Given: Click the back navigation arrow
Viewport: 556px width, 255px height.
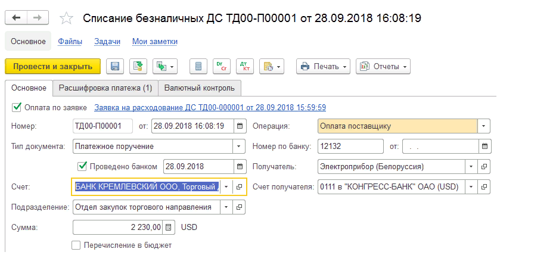Looking at the screenshot, I should pyautogui.click(x=16, y=18).
